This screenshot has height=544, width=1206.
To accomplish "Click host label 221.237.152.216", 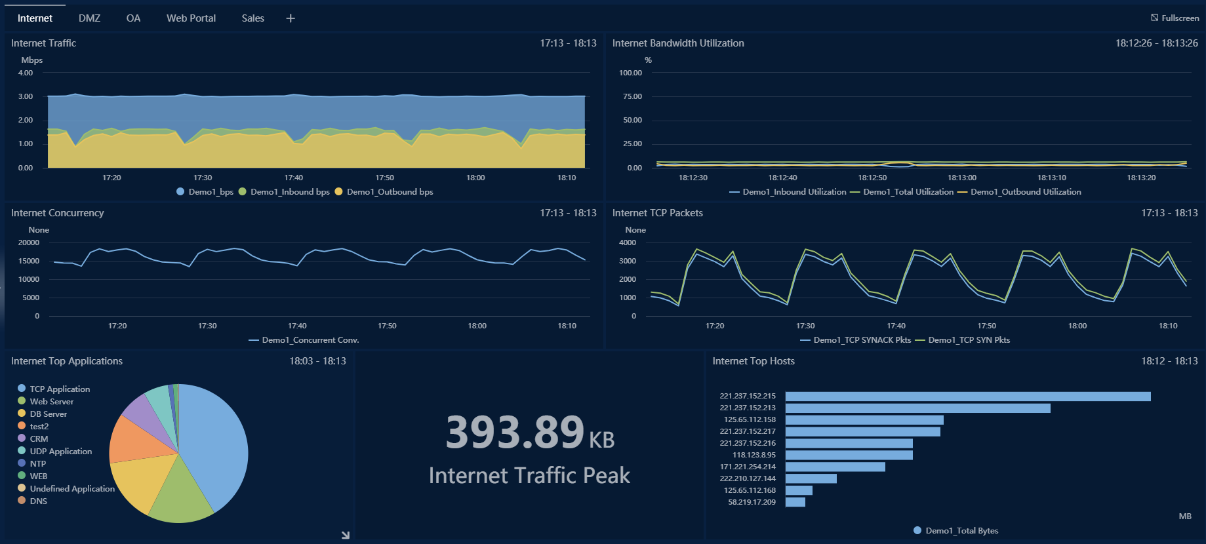I will coord(748,443).
